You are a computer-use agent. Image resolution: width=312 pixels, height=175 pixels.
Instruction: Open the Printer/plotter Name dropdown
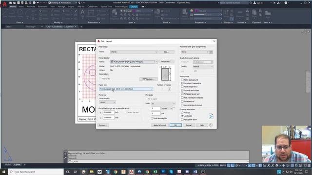pos(134,62)
